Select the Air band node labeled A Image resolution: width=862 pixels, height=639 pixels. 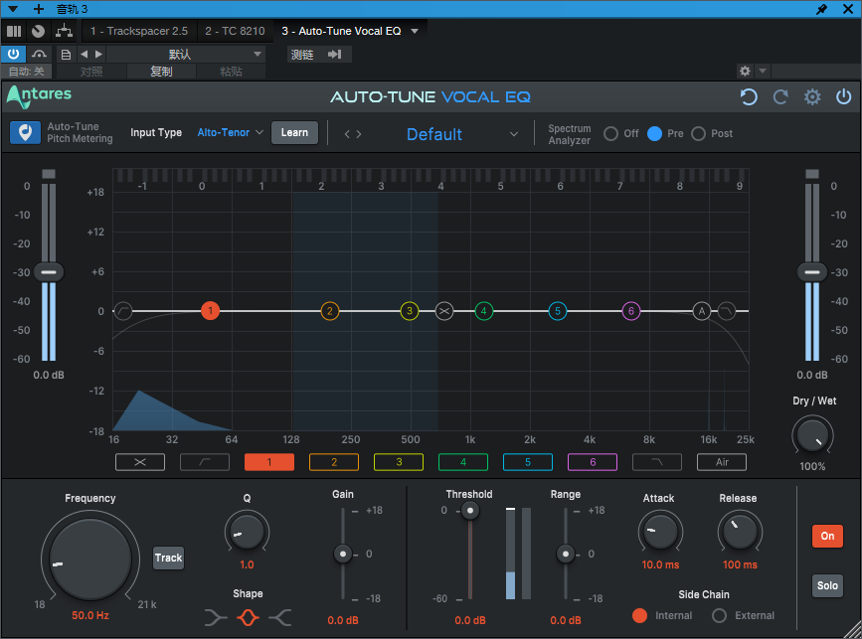(x=702, y=311)
